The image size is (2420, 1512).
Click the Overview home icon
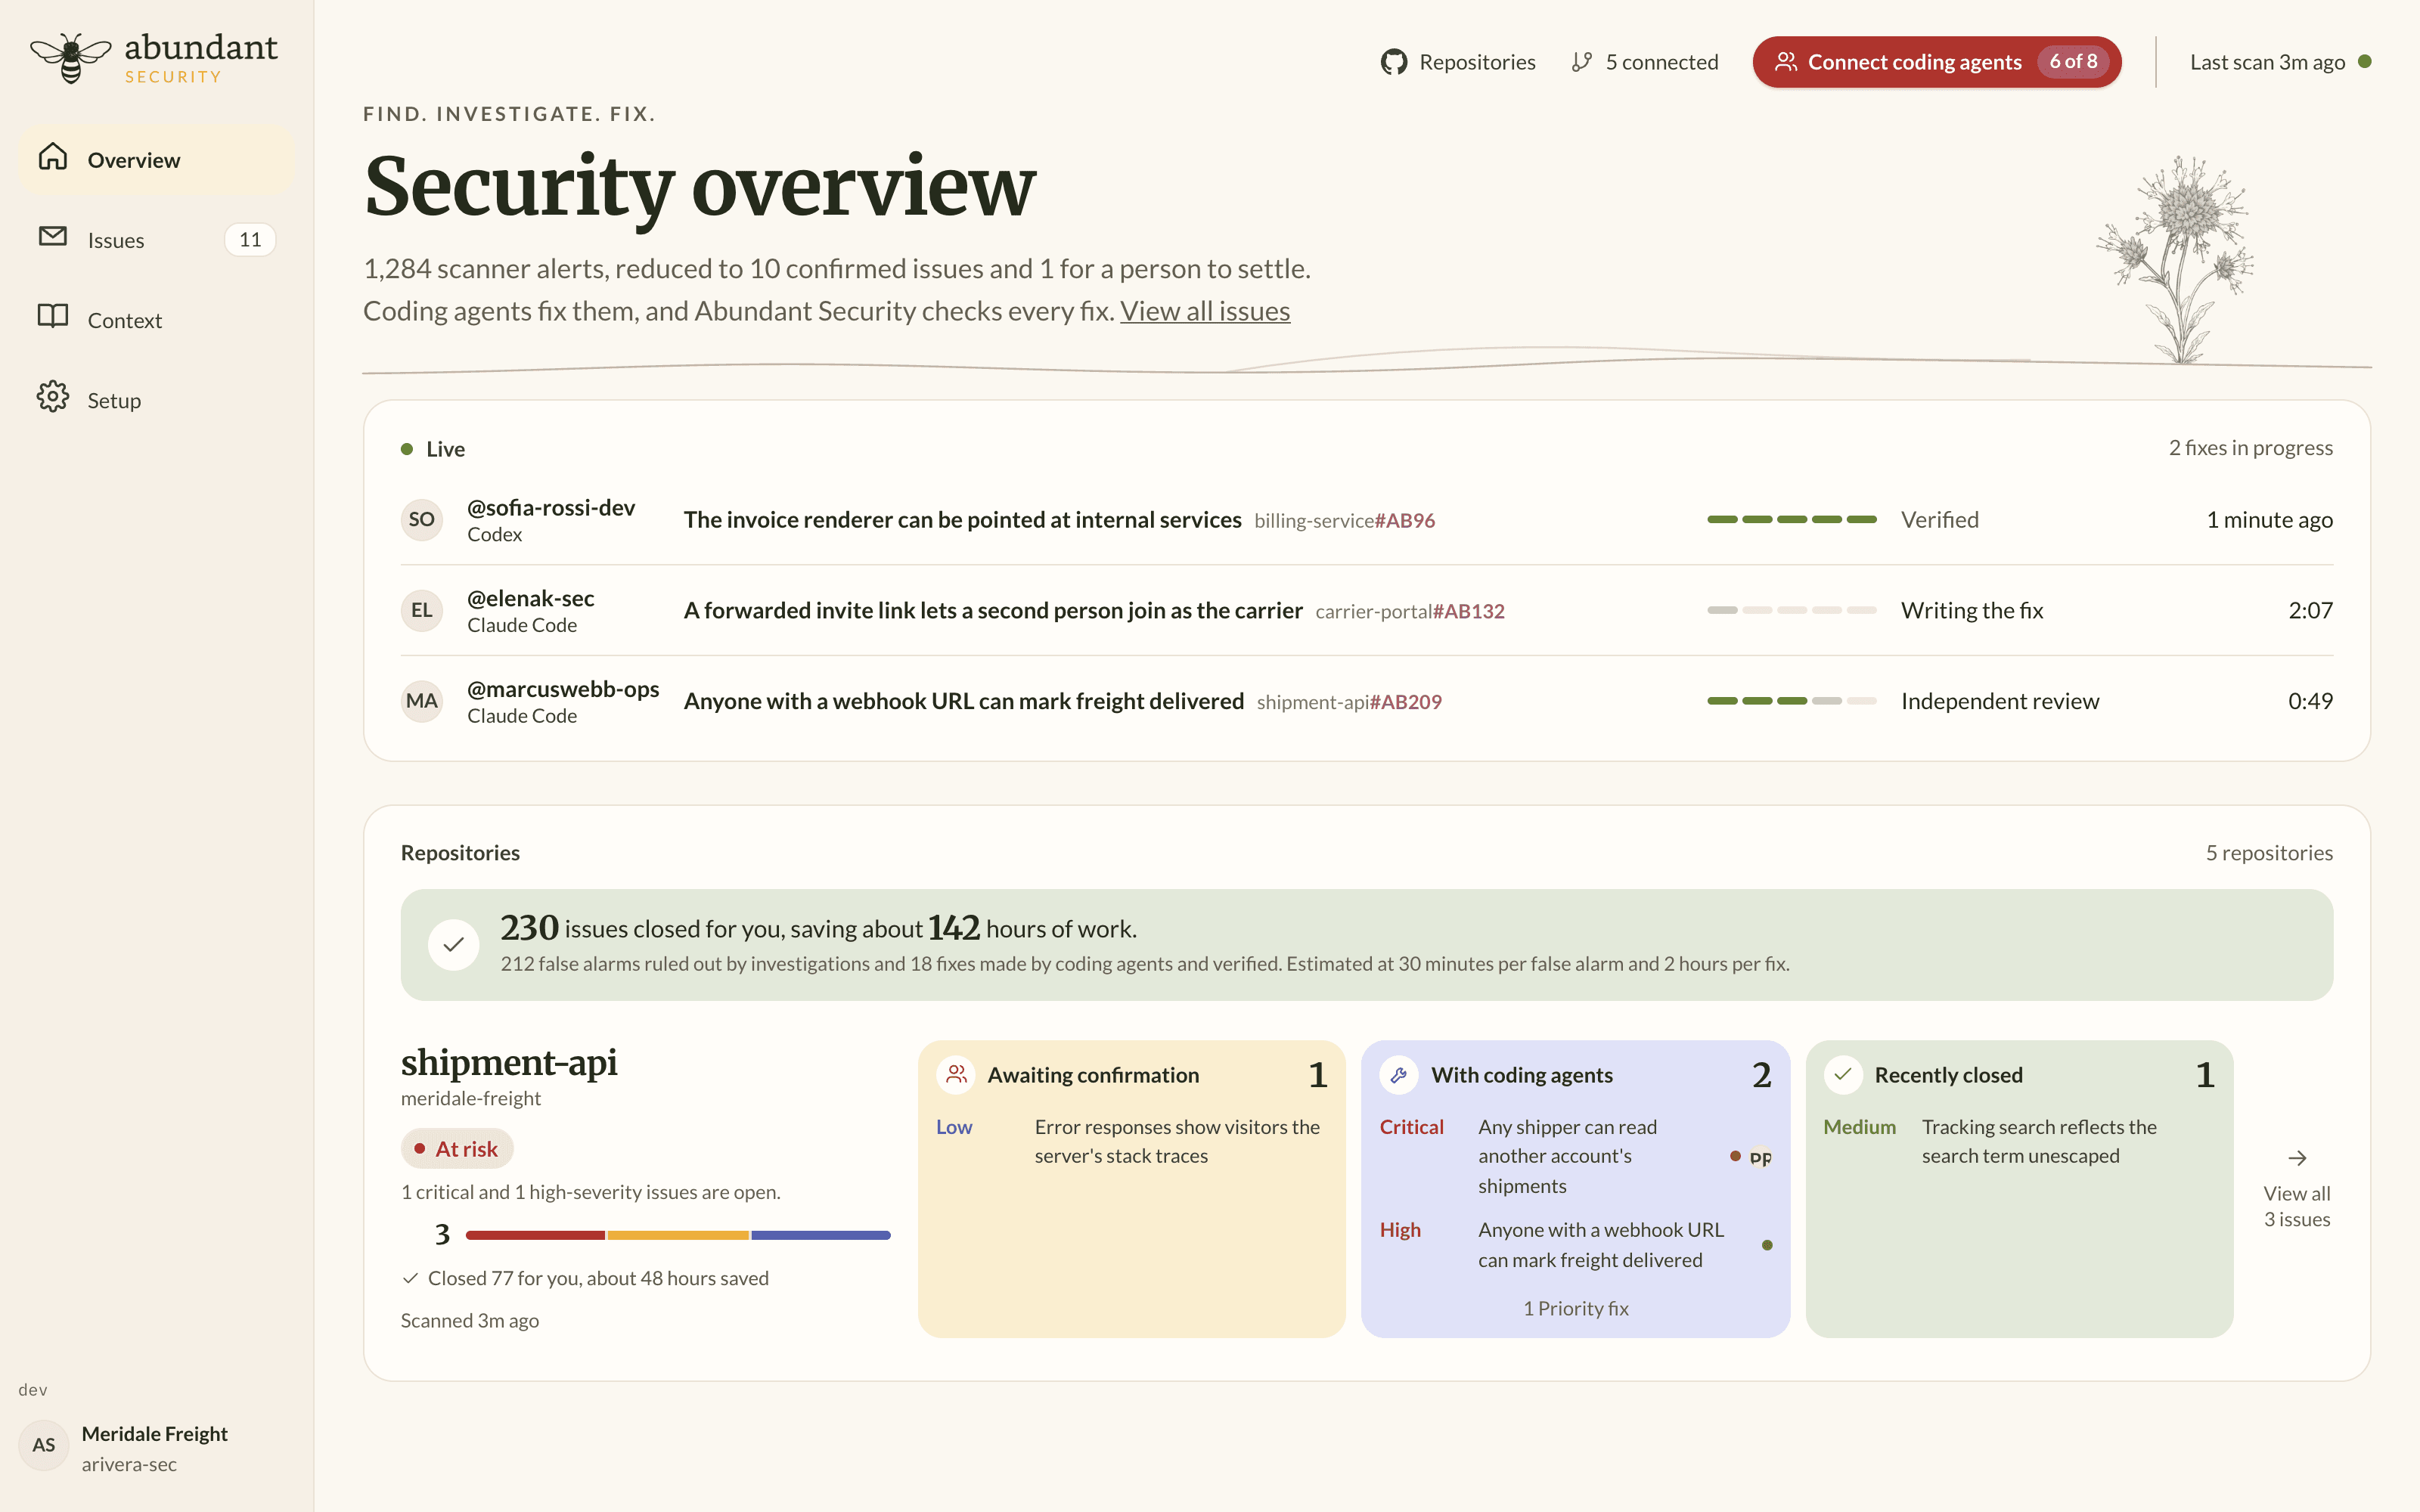click(53, 158)
